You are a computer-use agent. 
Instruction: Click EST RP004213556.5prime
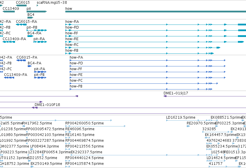[84, 146]
